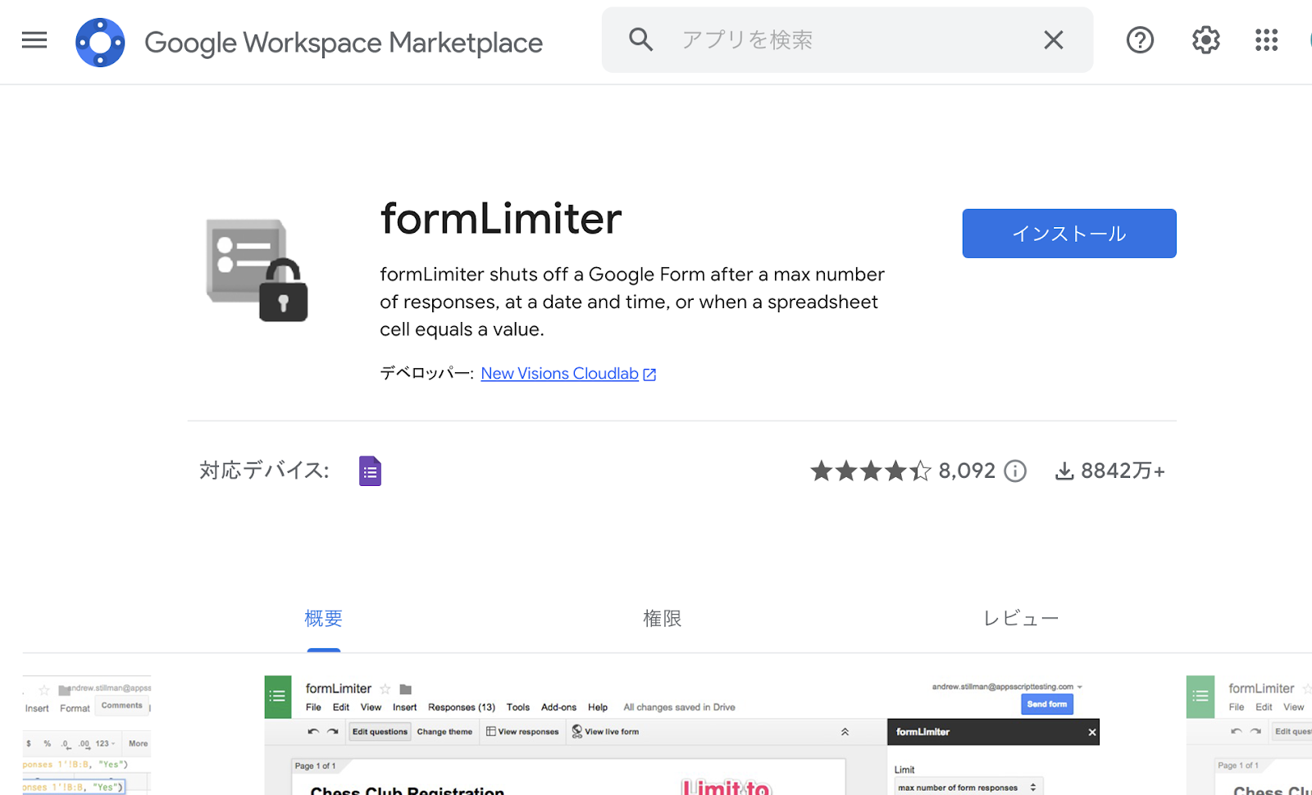Switch to the 概要 tab
This screenshot has height=795, width=1312.
pyautogui.click(x=323, y=619)
